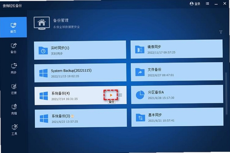Switch to the 同步 sync section
The height and width of the screenshot is (153, 230).
[14, 68]
